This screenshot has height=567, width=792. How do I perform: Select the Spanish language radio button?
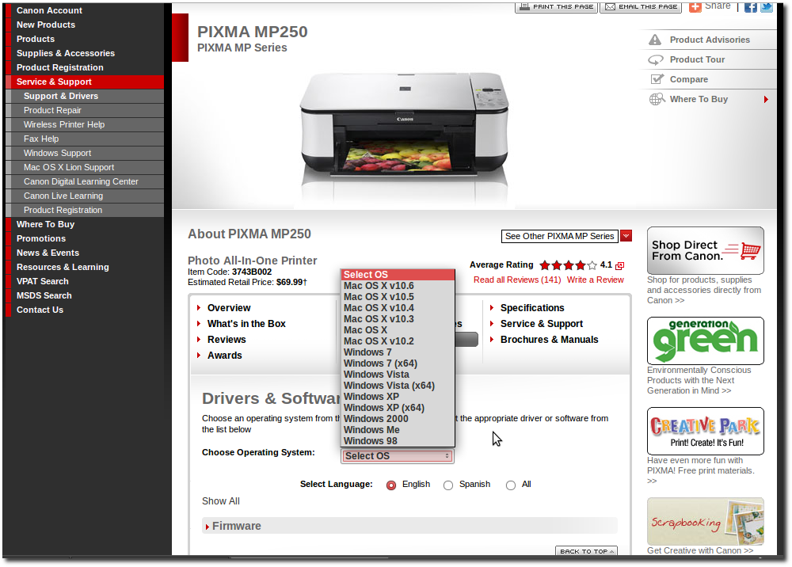point(448,485)
